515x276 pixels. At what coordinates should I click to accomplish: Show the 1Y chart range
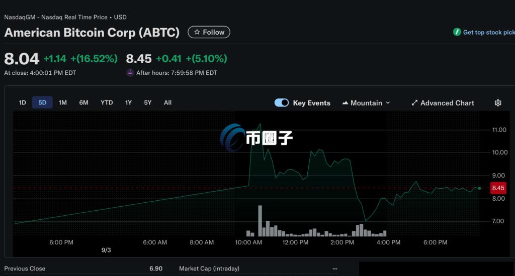pyautogui.click(x=128, y=103)
